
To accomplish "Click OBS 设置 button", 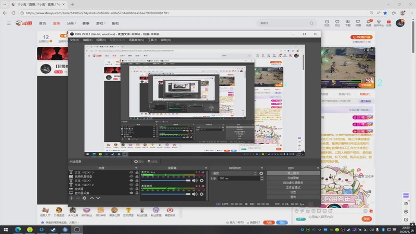I will click(x=293, y=192).
